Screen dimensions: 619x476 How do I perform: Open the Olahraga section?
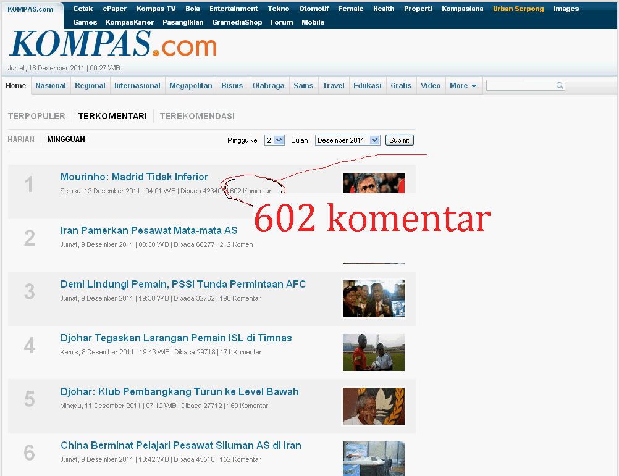[x=269, y=86]
